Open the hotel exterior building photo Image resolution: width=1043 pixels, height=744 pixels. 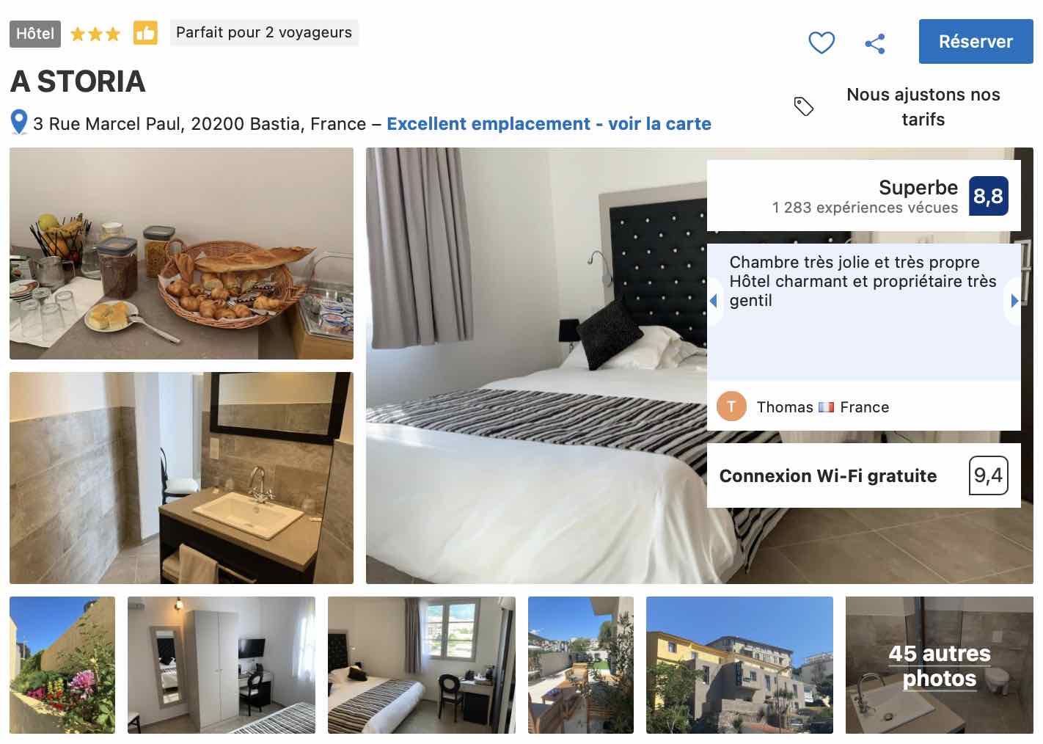[x=739, y=665]
